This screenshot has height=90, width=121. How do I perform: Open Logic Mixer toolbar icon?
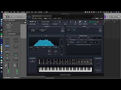(x=19, y=17)
